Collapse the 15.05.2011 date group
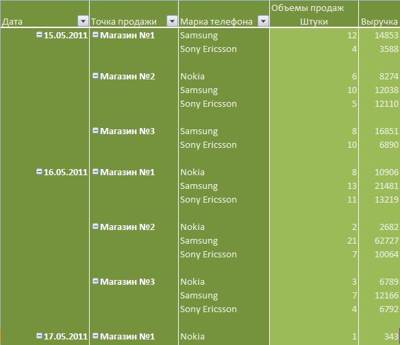400x345 pixels. 39,34
